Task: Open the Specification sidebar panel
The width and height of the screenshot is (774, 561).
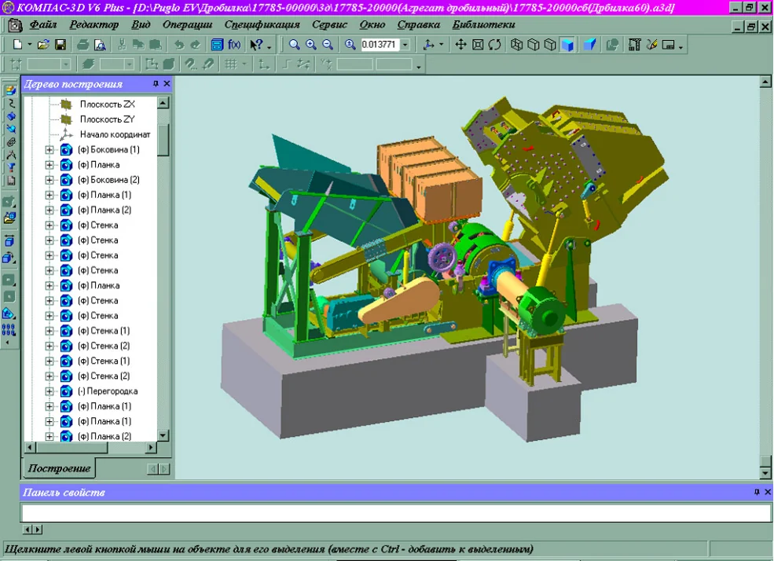Action: (10, 181)
